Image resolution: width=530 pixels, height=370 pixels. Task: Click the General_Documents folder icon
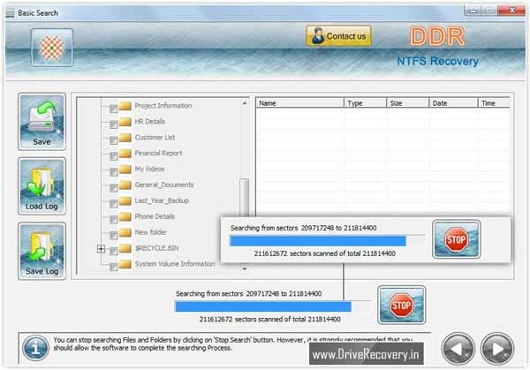coord(125,185)
